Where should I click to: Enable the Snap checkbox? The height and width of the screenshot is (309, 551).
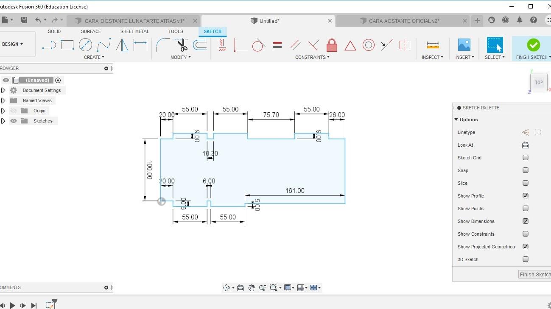tap(526, 170)
